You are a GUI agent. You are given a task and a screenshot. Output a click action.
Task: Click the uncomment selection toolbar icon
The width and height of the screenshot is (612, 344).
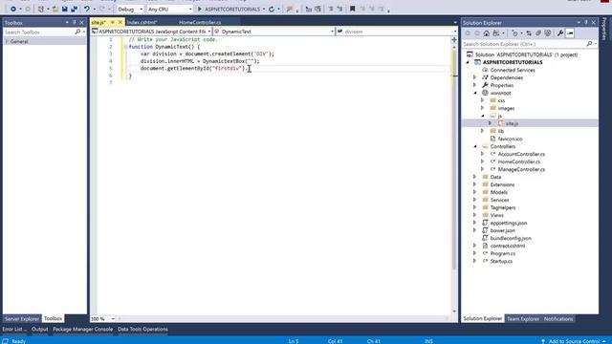[x=339, y=9]
